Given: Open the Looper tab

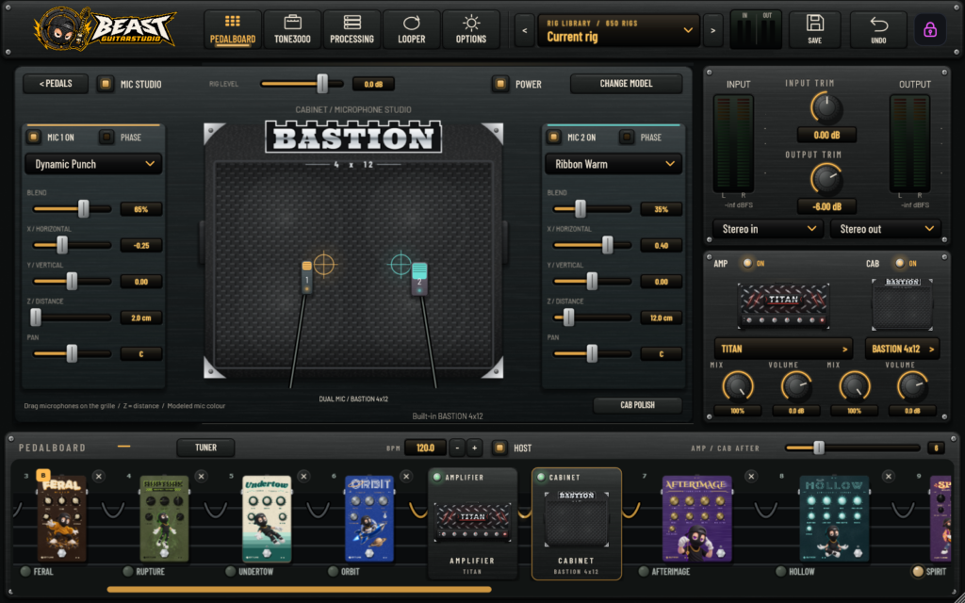Looking at the screenshot, I should [x=411, y=29].
